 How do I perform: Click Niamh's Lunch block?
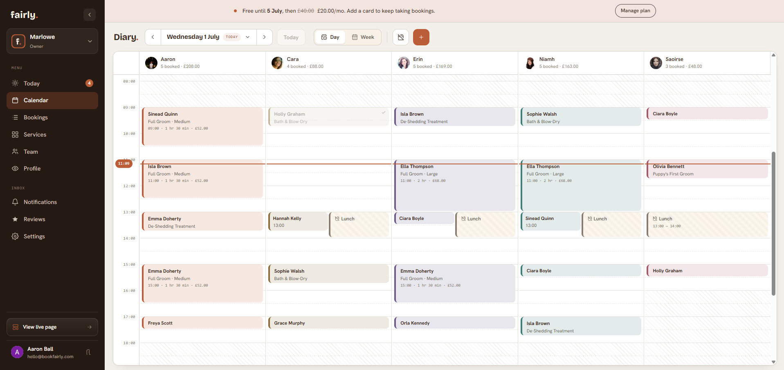612,224
